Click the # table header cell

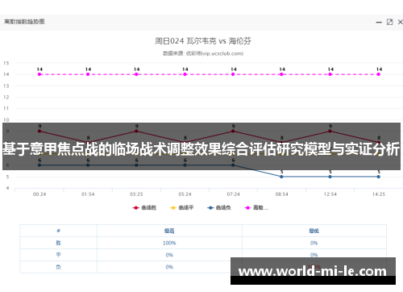[59, 231]
